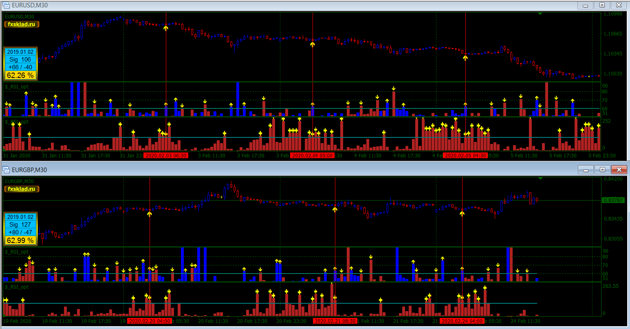Select the yellow signal arrow on the EURGBP 2020.02.24 04:00 line
Image resolution: width=630 pixels, height=329 pixels.
462,213
